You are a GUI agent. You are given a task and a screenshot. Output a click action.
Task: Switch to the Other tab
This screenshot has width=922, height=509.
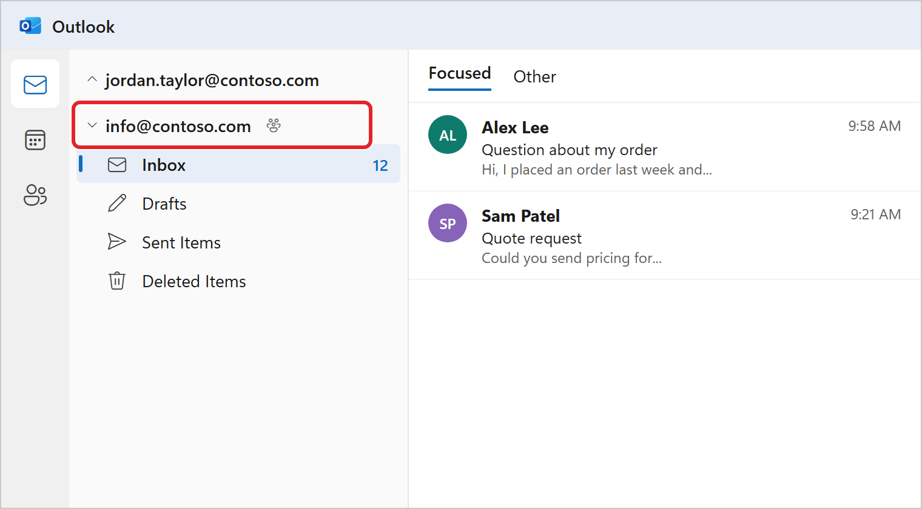[534, 77]
